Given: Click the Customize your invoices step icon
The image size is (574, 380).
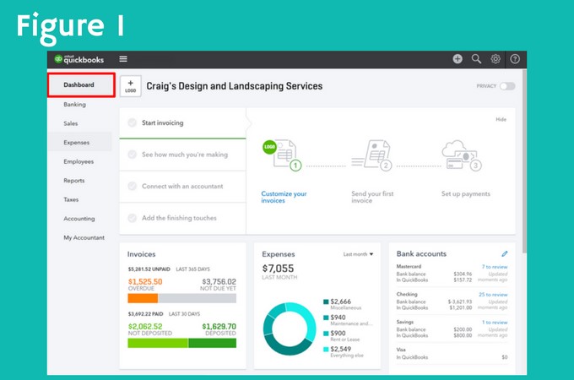Looking at the screenshot, I should 282,155.
